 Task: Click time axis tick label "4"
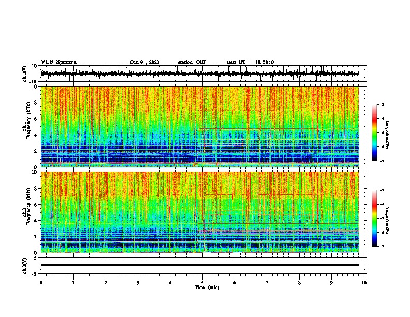(170, 283)
